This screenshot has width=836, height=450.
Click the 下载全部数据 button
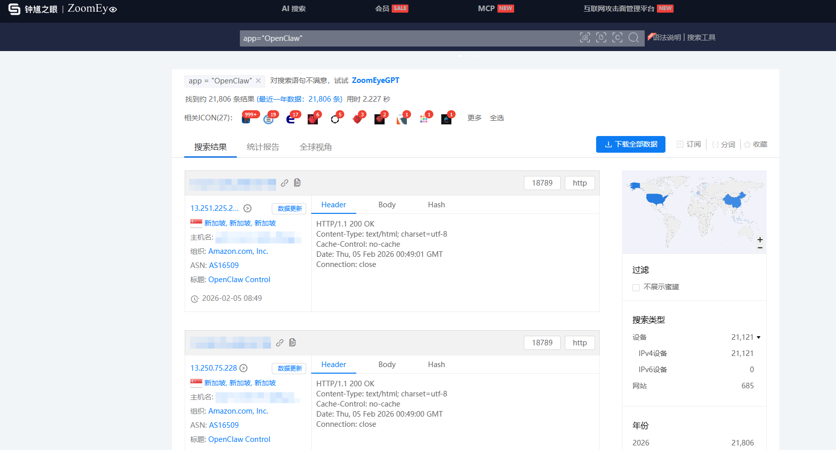[x=631, y=144]
